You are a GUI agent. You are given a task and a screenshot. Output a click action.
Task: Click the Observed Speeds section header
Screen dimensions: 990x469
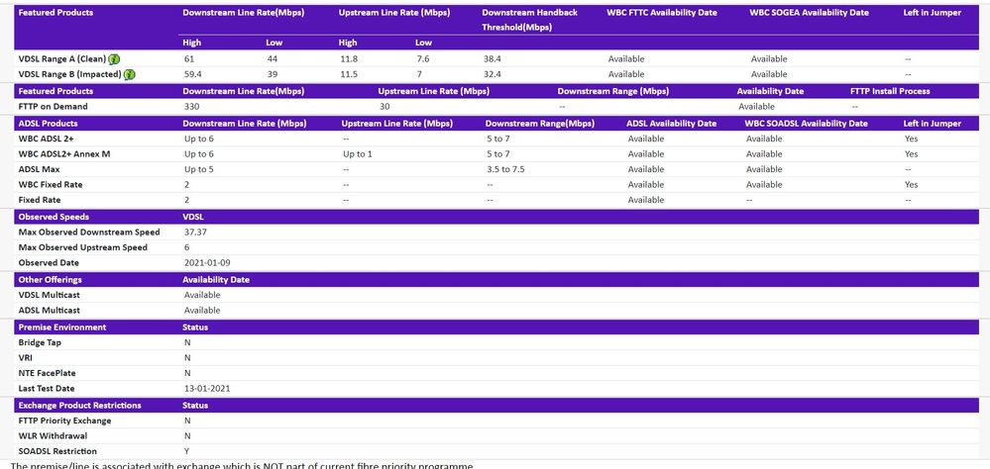pos(54,217)
